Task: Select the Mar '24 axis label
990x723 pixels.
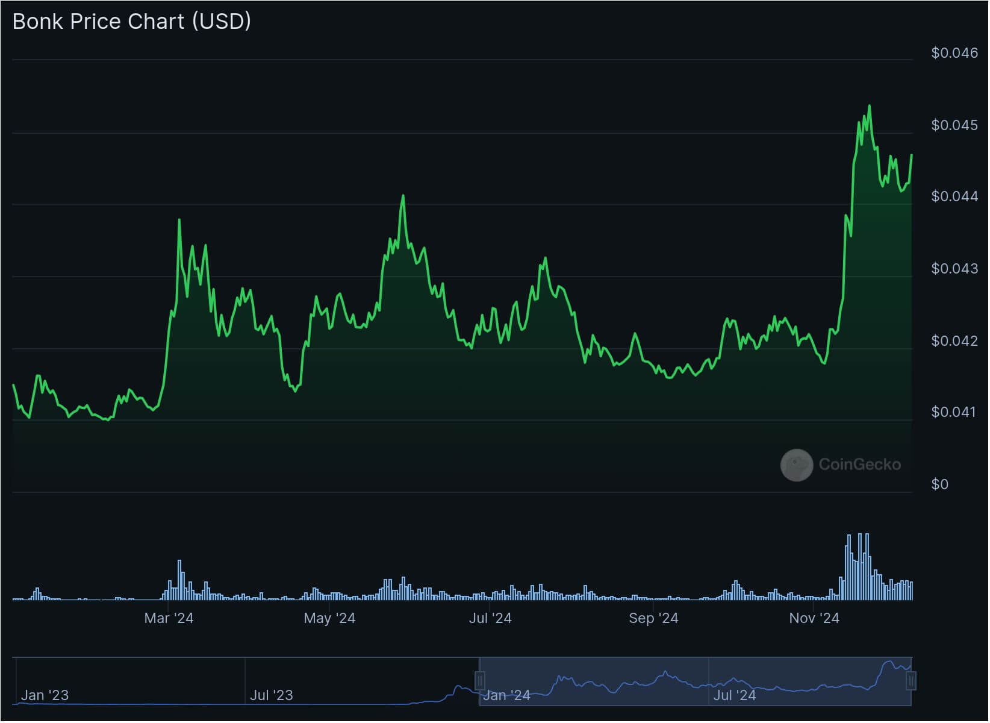Action: (x=169, y=618)
